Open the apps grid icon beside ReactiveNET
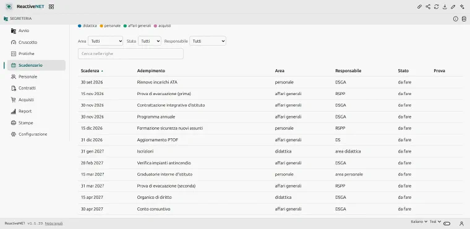The width and height of the screenshot is (470, 229). [x=51, y=7]
